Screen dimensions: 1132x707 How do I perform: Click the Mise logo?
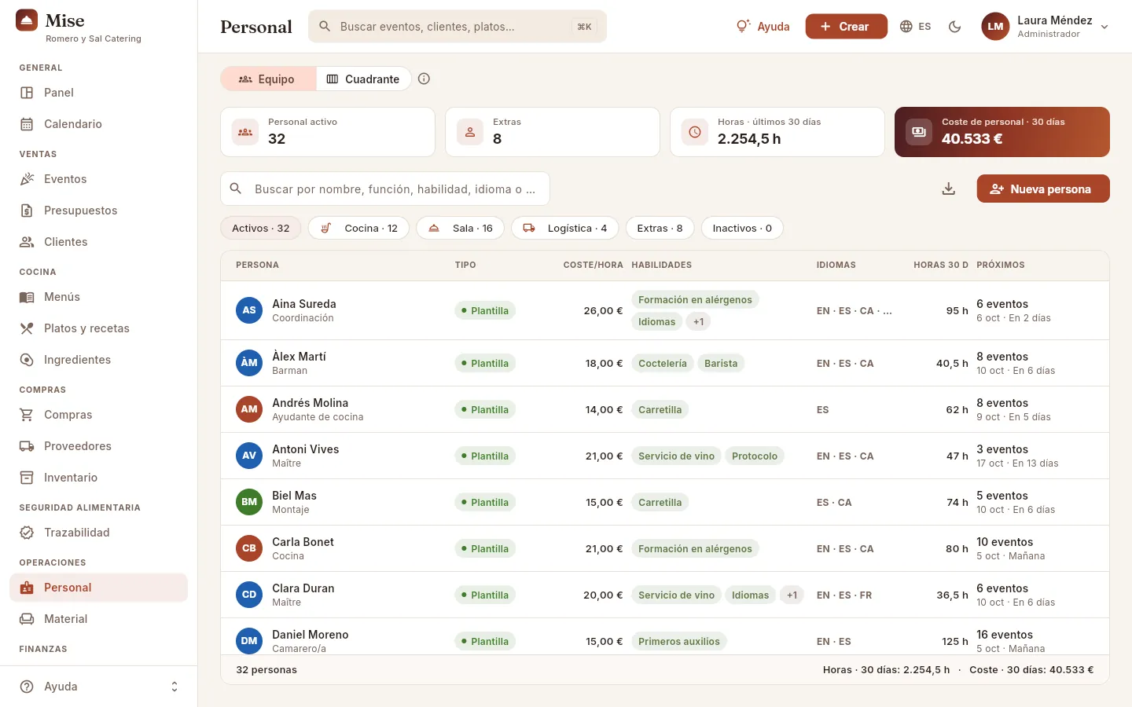[x=27, y=20]
